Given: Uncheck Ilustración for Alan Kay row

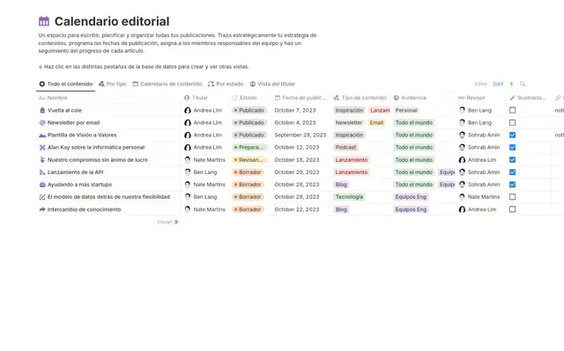Looking at the screenshot, I should 513,148.
